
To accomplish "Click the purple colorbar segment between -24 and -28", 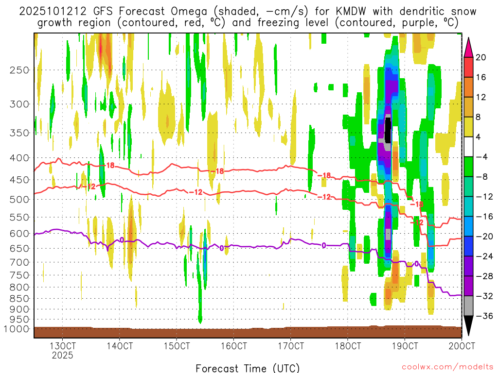I will (x=468, y=266).
